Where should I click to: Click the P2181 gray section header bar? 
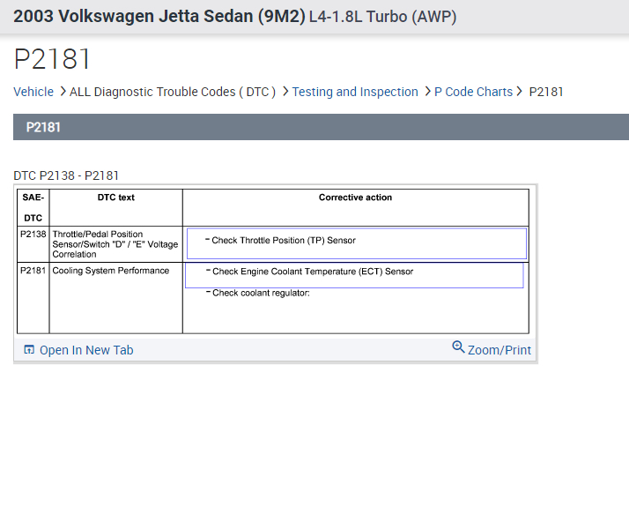(x=321, y=127)
